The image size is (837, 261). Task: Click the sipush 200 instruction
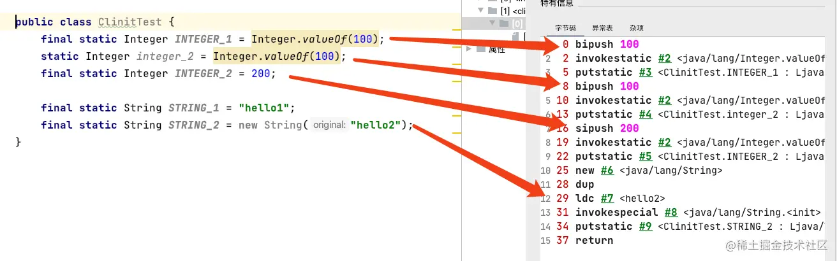point(607,129)
